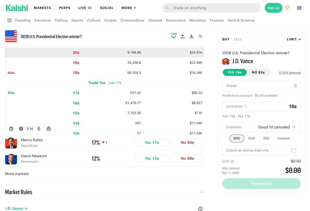Viewport: 310px width, 211px height.
Task: Select YES 18¢ in the order panel
Action: 235,73
